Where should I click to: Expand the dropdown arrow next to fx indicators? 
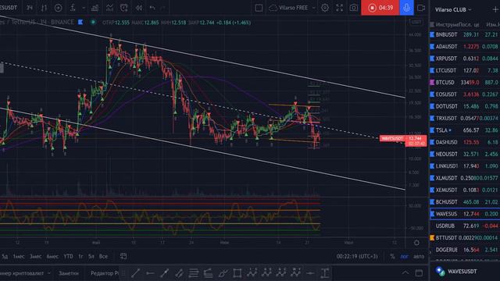[84, 8]
